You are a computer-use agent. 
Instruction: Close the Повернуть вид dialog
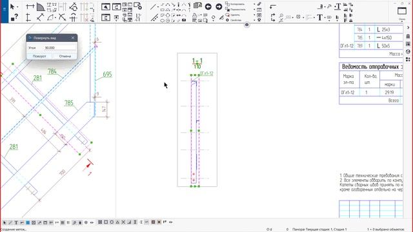click(73, 38)
